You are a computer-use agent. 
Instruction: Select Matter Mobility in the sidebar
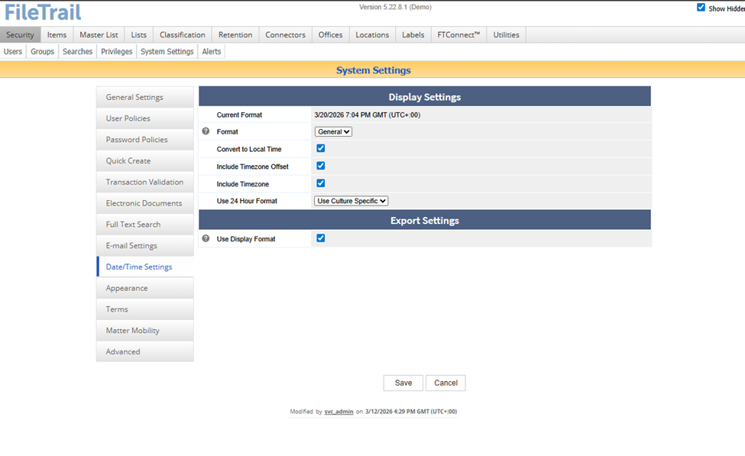pos(145,331)
